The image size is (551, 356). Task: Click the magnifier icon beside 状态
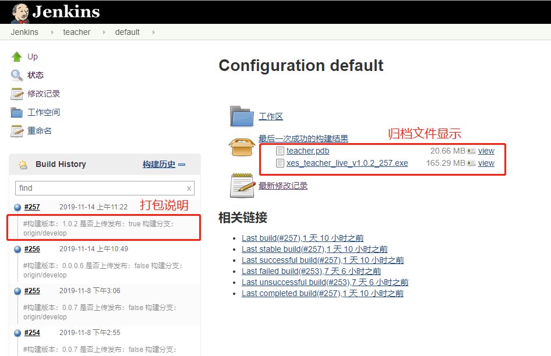tap(16, 75)
